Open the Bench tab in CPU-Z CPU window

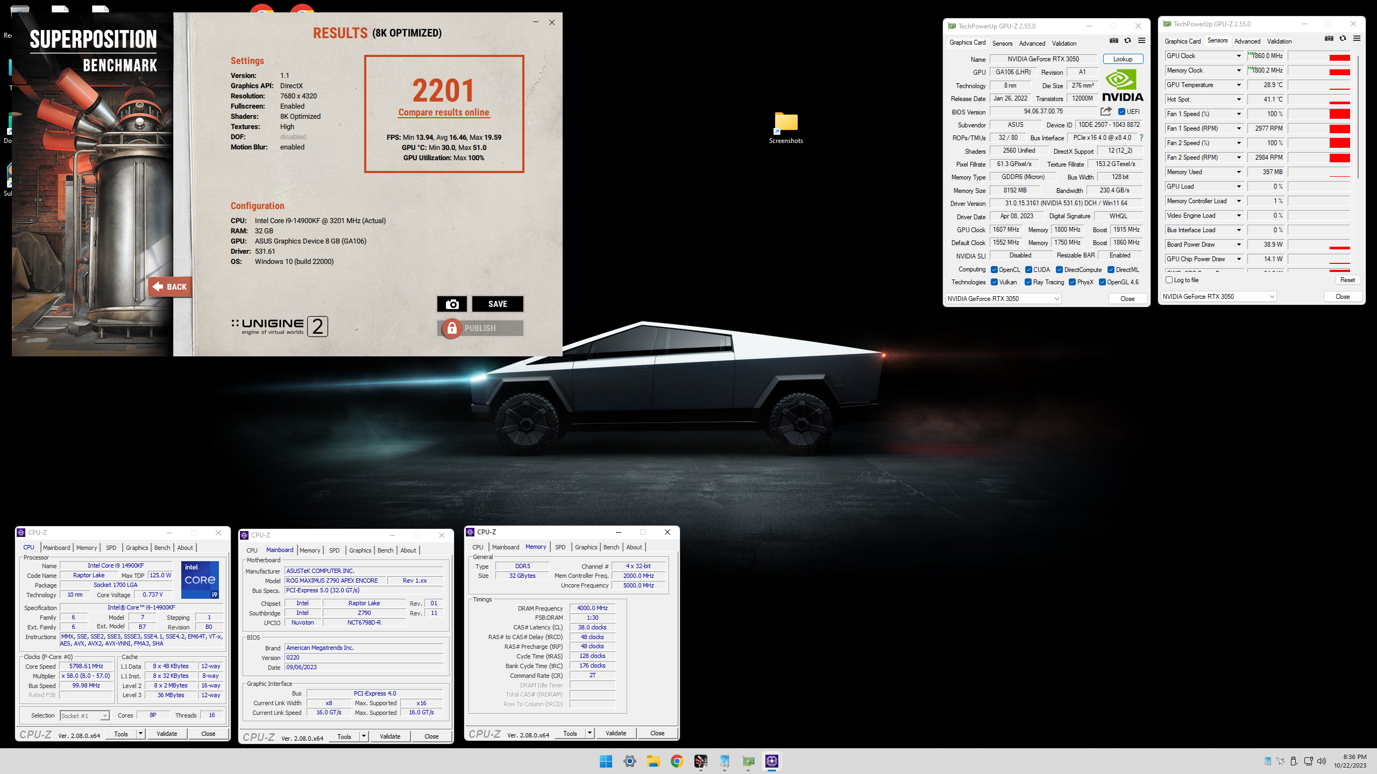[162, 548]
